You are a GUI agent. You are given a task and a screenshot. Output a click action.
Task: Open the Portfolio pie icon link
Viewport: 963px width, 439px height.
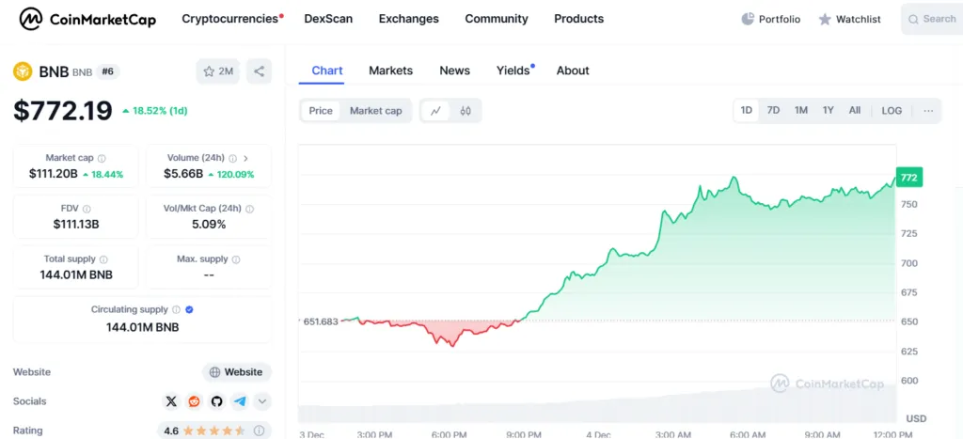point(771,19)
